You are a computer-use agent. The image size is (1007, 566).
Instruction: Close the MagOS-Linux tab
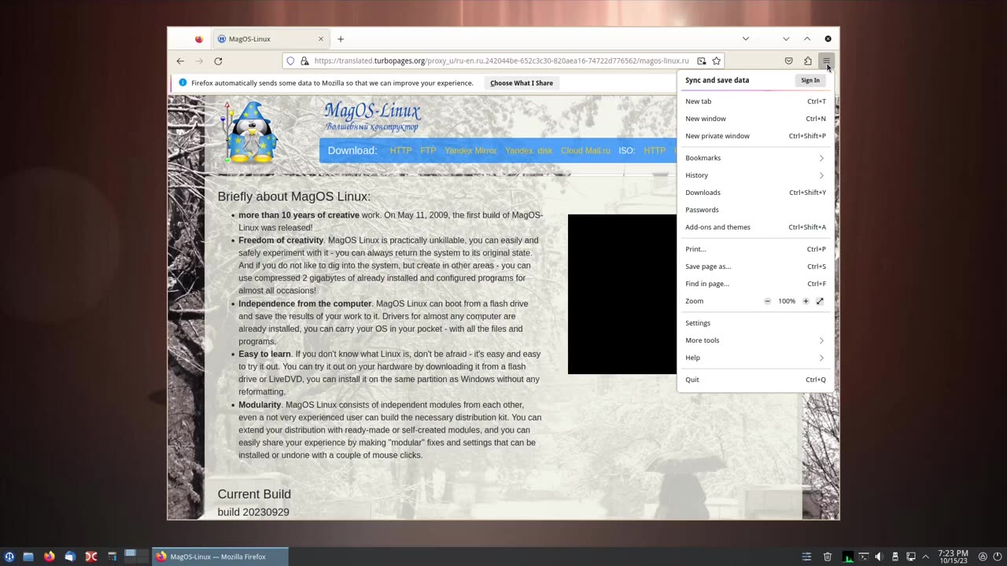coord(320,39)
